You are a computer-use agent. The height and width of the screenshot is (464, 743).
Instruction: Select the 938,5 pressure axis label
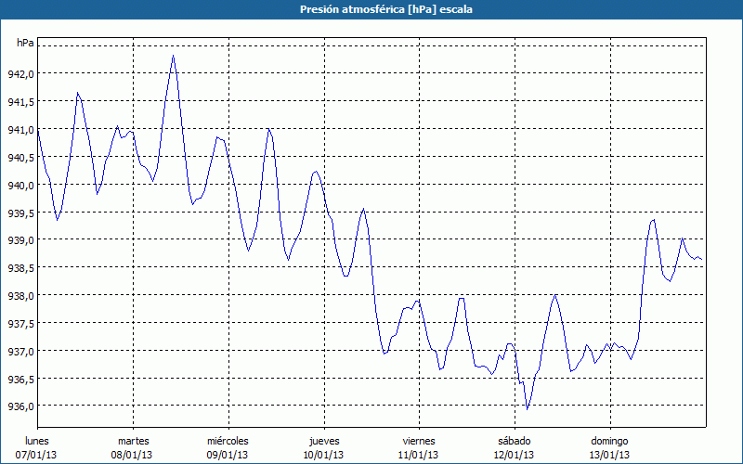(x=21, y=268)
